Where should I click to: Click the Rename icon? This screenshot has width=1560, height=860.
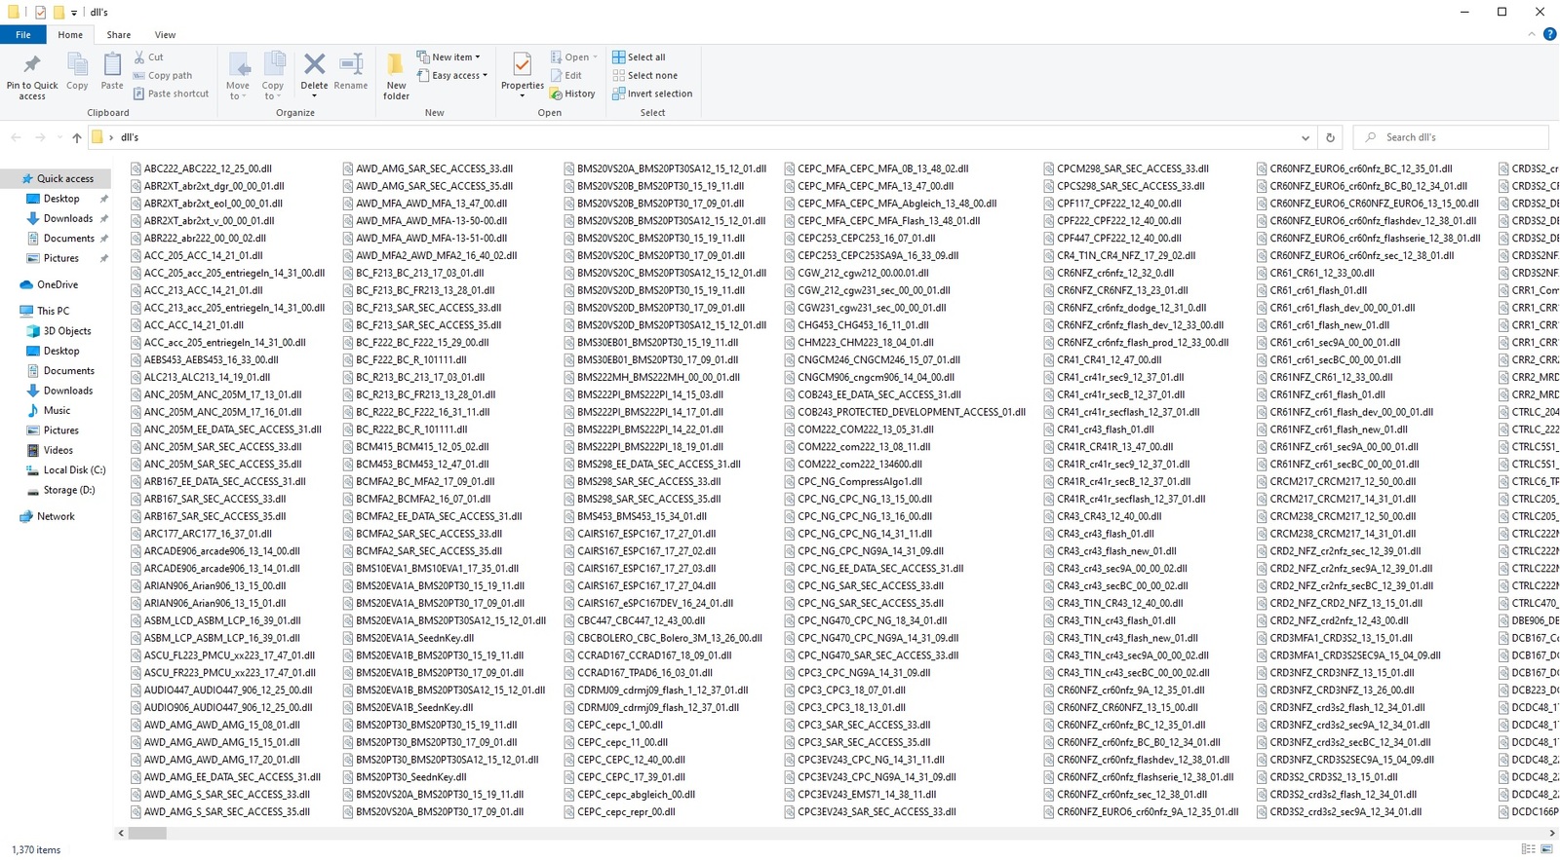[x=351, y=65]
